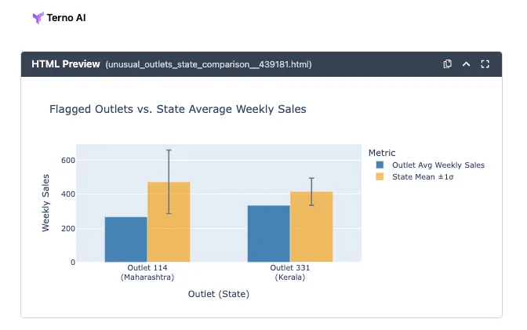Open the preview in fullscreen
Viewport: 527px width, 330px height.
(x=485, y=64)
